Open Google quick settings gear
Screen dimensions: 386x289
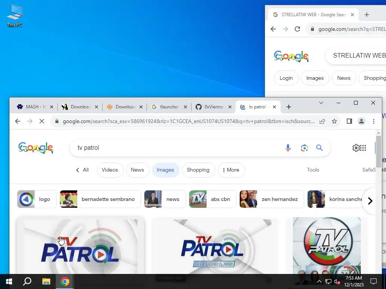coord(356,148)
